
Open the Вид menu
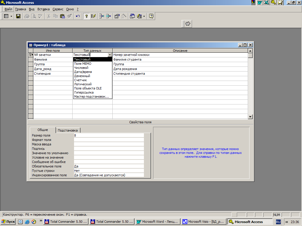click(32, 9)
